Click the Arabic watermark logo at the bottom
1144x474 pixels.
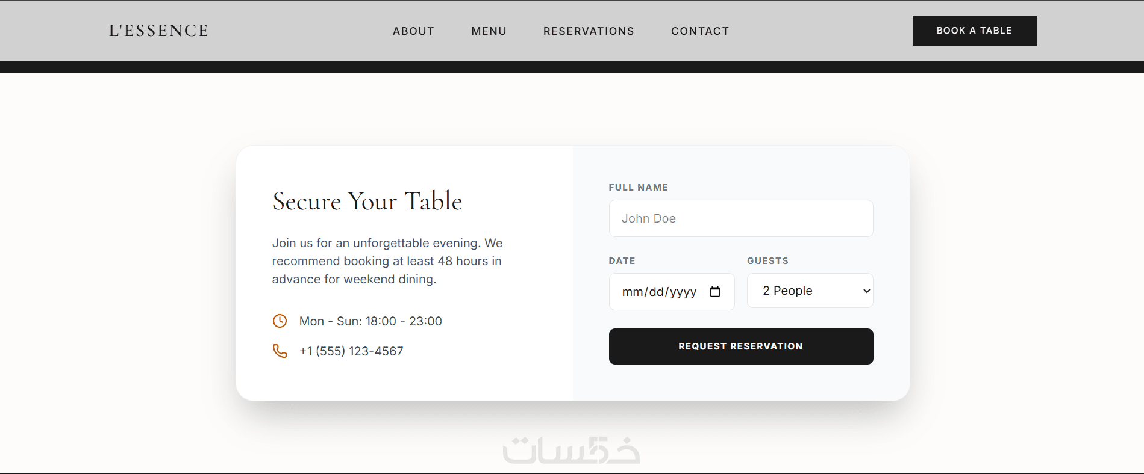click(x=571, y=451)
